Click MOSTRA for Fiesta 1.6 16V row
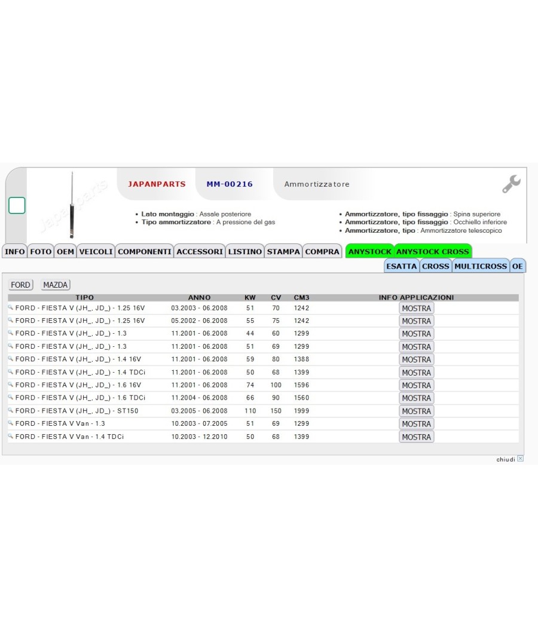Image resolution: width=538 pixels, height=628 pixels. [416, 385]
